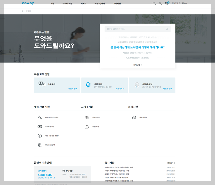Image resolution: width=215 pixels, height=185 pixels.
Task: Click the 고객지원 breadcrumb entry
Action: point(29,11)
